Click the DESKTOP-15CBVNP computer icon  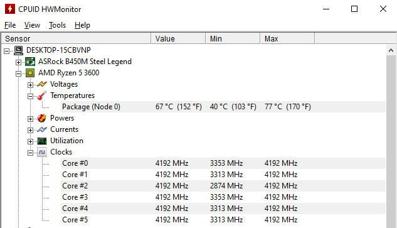coord(18,50)
